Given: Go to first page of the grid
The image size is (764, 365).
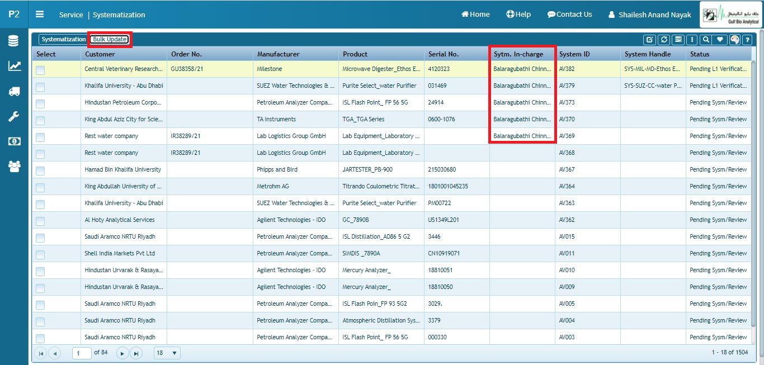Looking at the screenshot, I should [40, 353].
